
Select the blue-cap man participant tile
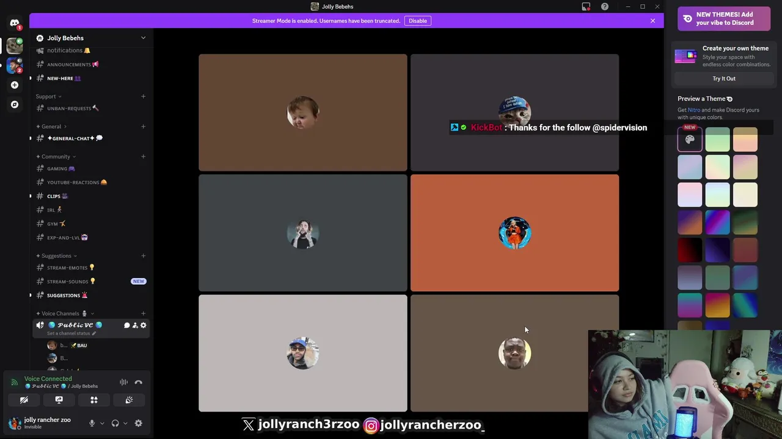pyautogui.click(x=303, y=353)
